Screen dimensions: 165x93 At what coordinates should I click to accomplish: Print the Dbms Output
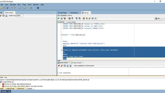click(6, 16)
